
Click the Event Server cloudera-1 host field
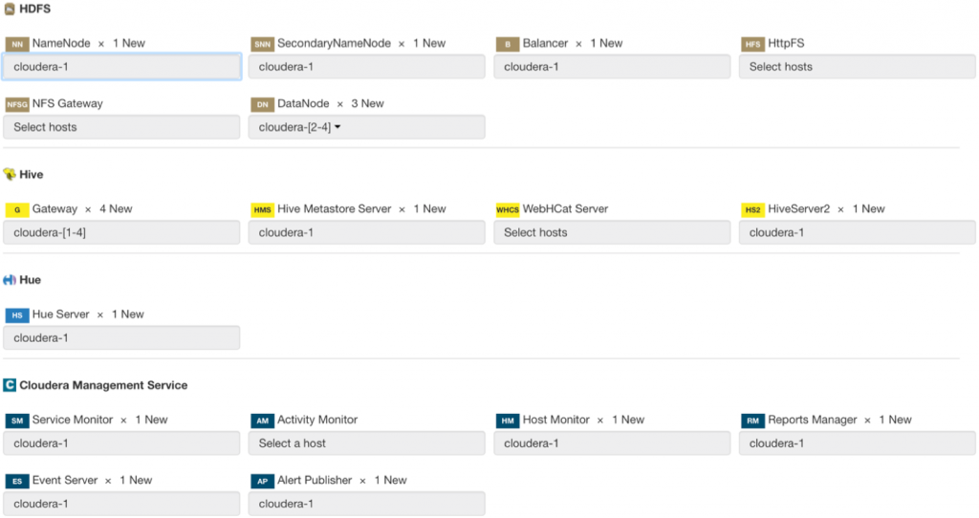click(x=121, y=504)
